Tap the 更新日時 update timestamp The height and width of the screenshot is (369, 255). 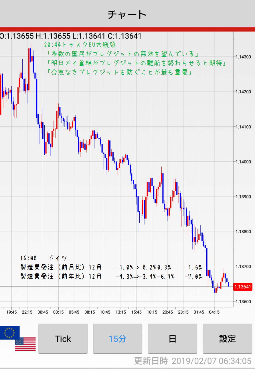pyautogui.click(x=193, y=360)
